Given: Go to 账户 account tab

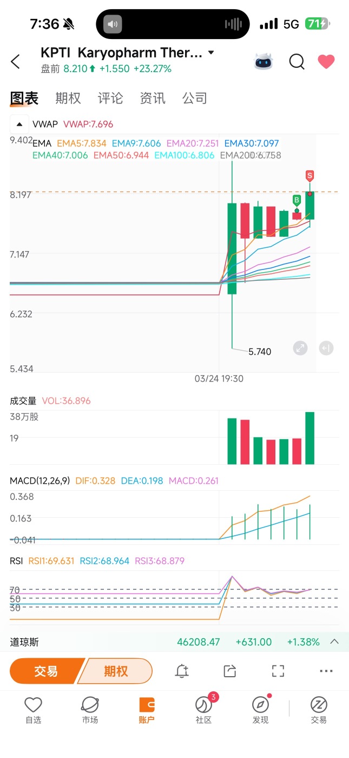Looking at the screenshot, I should click(147, 711).
